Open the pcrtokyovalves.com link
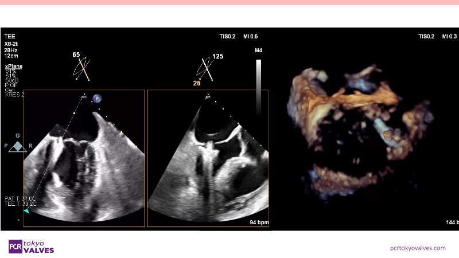 [x=417, y=248]
